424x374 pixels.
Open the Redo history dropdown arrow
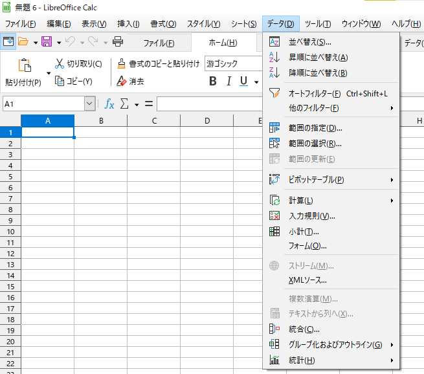point(106,43)
